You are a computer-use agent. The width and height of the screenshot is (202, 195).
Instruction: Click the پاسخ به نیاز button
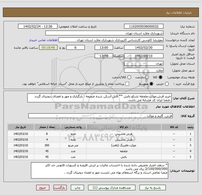pyautogui.click(x=152, y=188)
